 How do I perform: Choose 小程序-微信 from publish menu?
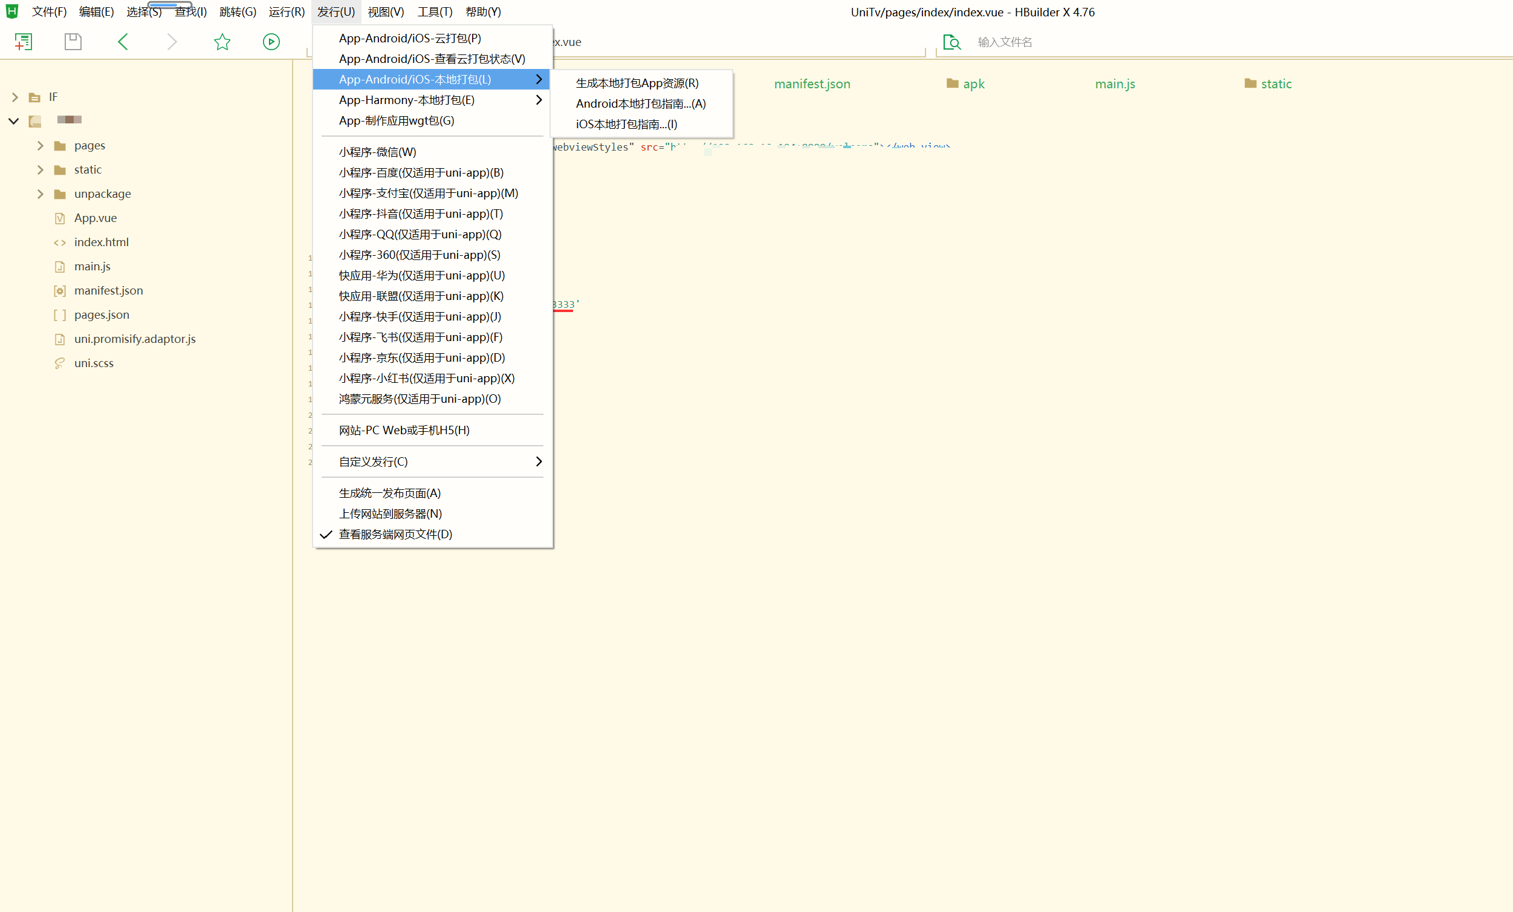click(377, 152)
